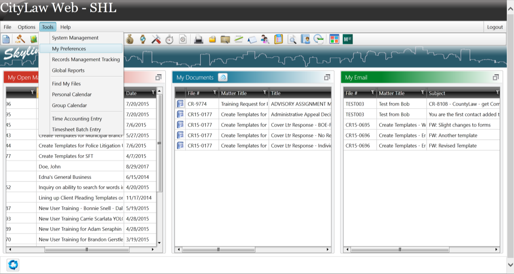This screenshot has height=274, width=514.
Task: Select the M ST green icon in toolbar
Action: pos(347,39)
